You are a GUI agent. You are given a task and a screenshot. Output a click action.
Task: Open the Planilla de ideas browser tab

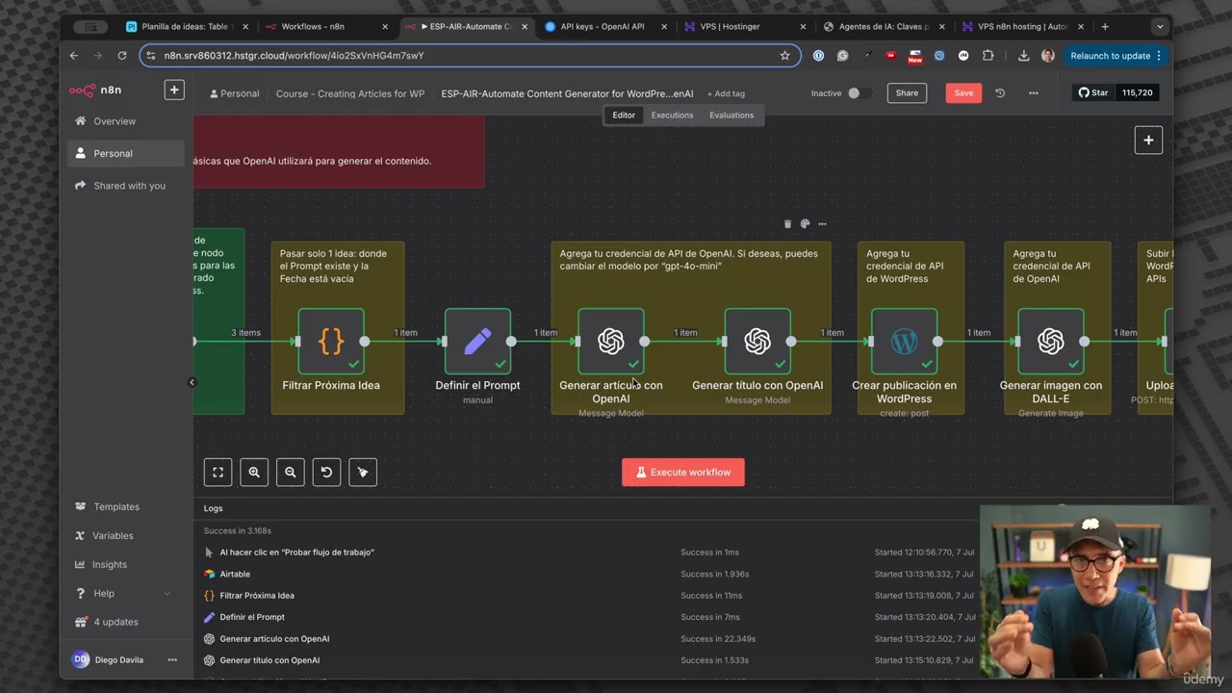point(188,27)
